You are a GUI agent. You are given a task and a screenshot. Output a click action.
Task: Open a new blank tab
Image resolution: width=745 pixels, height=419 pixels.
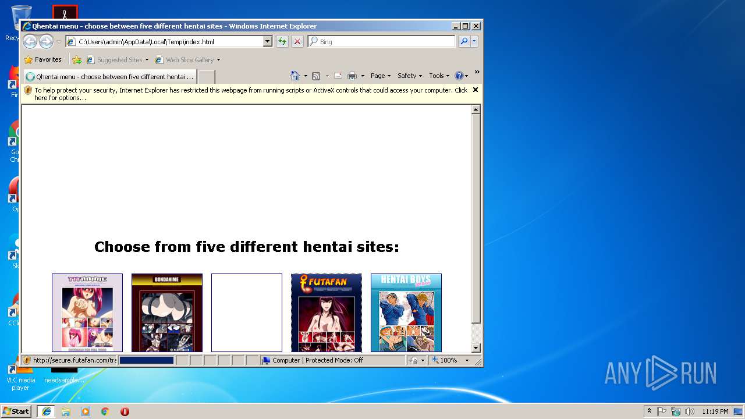point(207,77)
